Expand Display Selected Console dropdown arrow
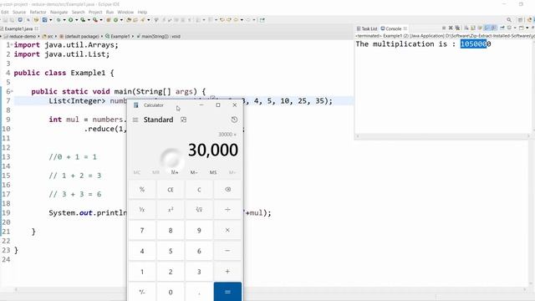Screen dimensions: 535x301 (x=515, y=28)
